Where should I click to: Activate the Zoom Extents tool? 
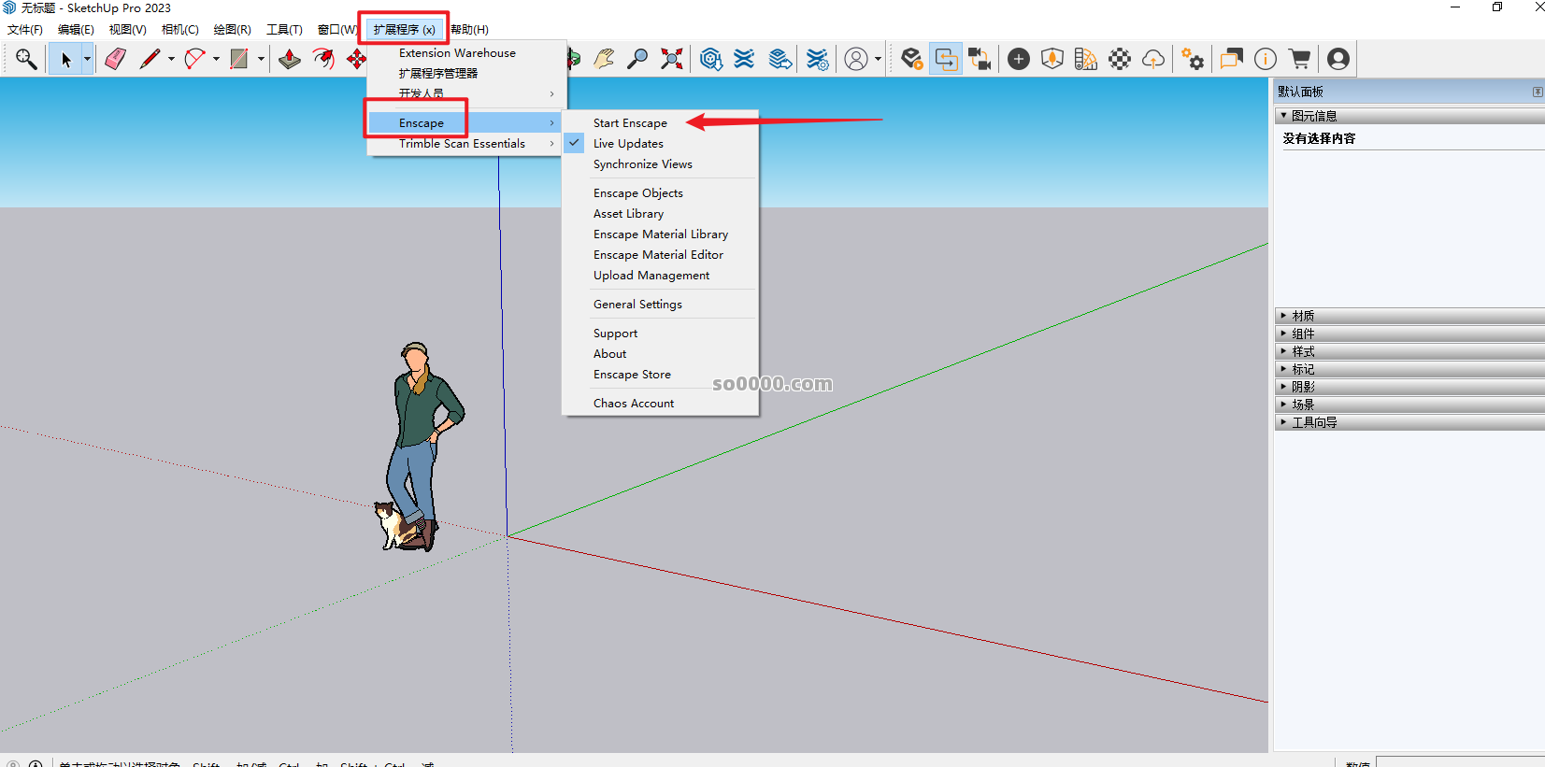(x=671, y=59)
